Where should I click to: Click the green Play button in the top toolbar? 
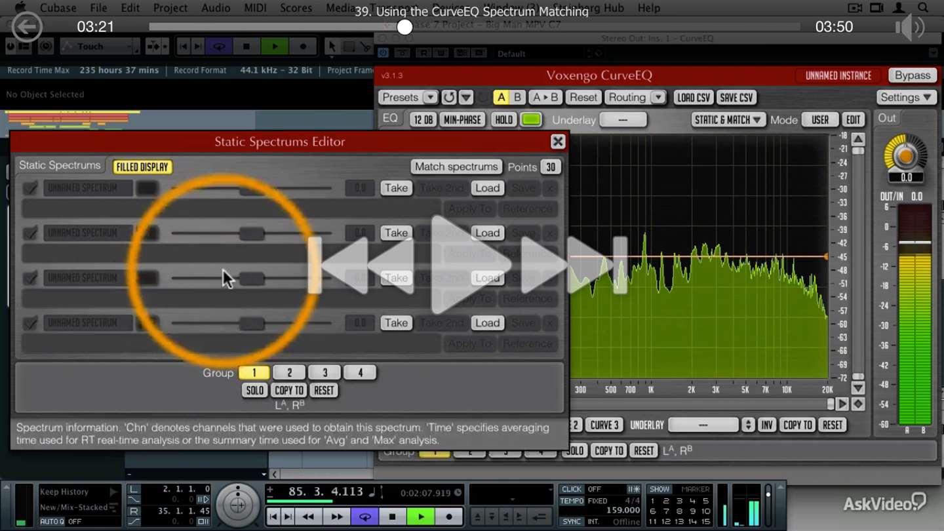[x=275, y=47]
